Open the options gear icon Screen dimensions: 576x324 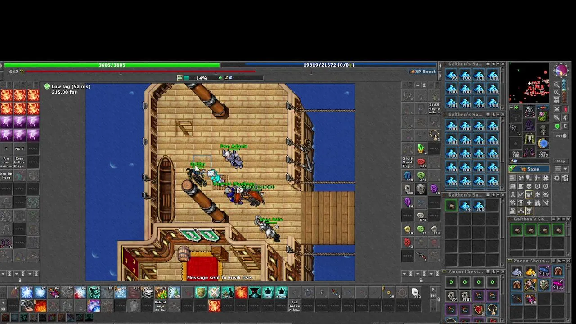click(557, 178)
